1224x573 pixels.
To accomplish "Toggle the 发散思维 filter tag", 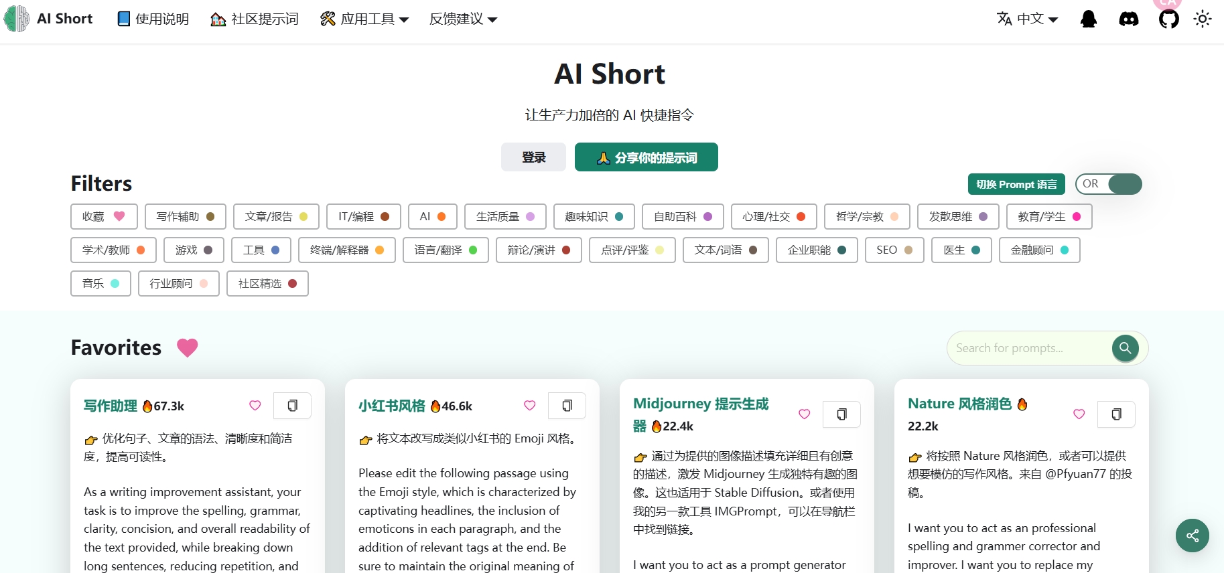I will [x=958, y=217].
